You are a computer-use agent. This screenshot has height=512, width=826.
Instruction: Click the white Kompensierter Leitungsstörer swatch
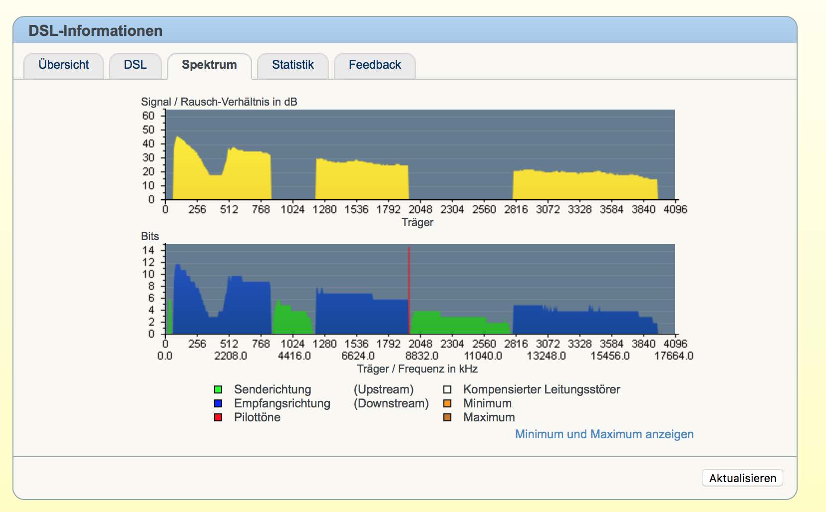(x=447, y=389)
